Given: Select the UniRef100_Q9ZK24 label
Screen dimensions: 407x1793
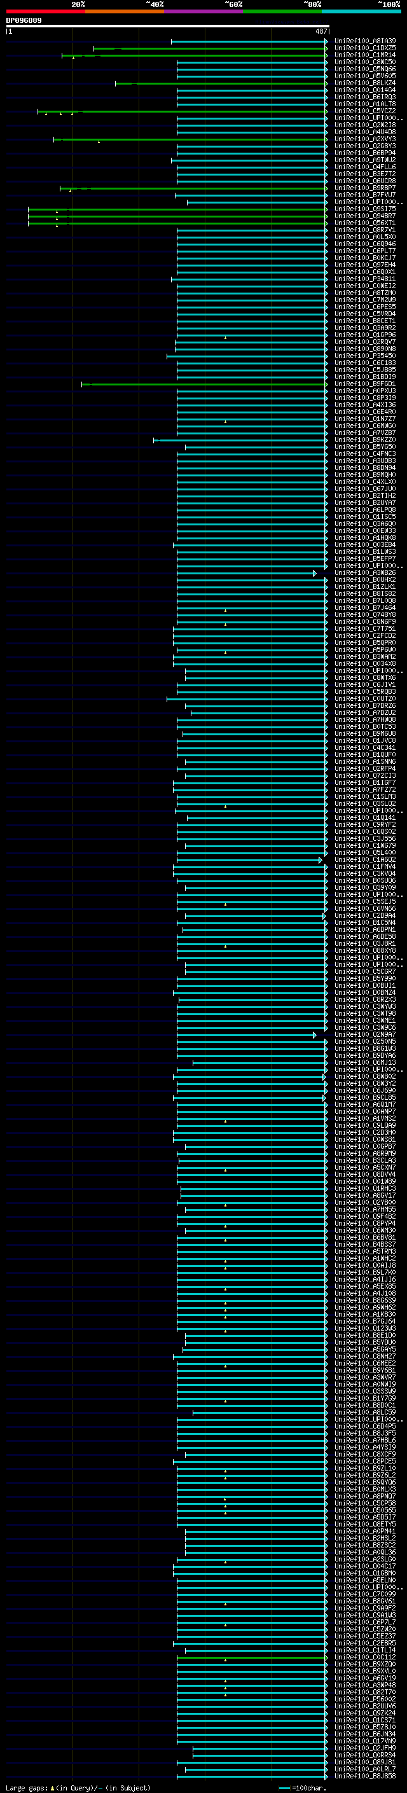Looking at the screenshot, I should (364, 1713).
